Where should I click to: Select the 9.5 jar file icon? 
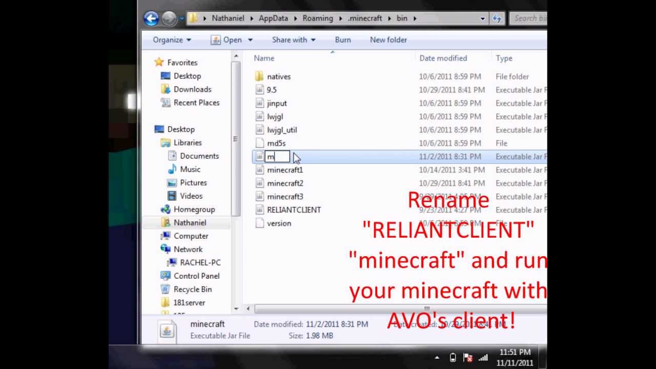[259, 90]
